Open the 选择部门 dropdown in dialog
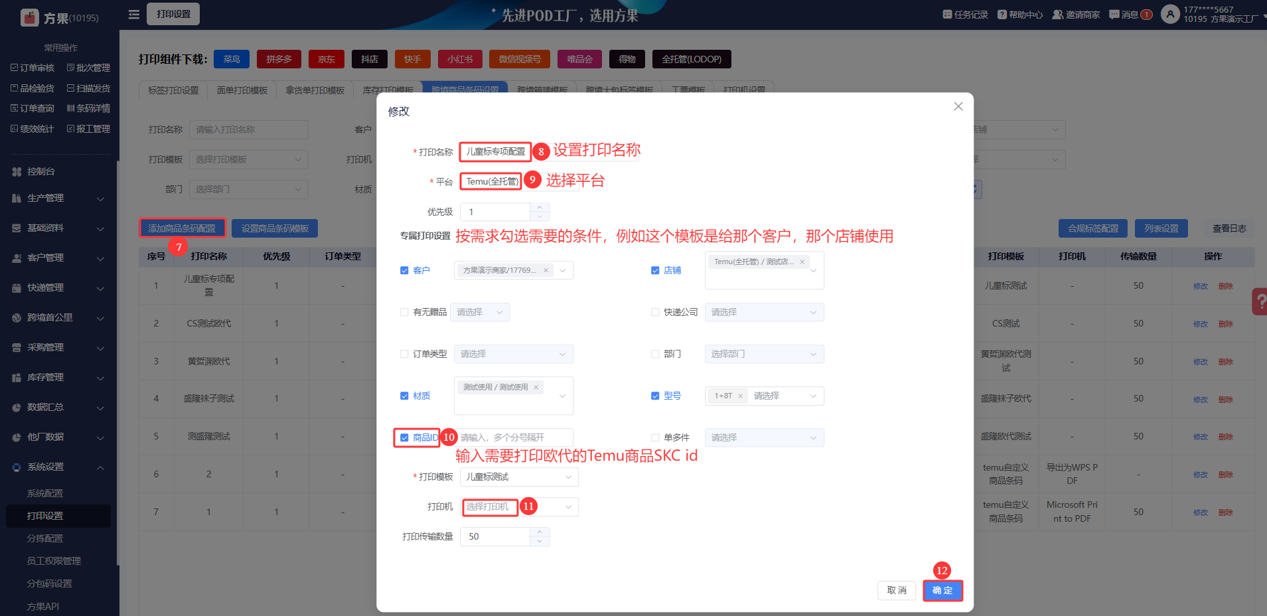Screen dimensions: 1267x616 [x=765, y=354]
